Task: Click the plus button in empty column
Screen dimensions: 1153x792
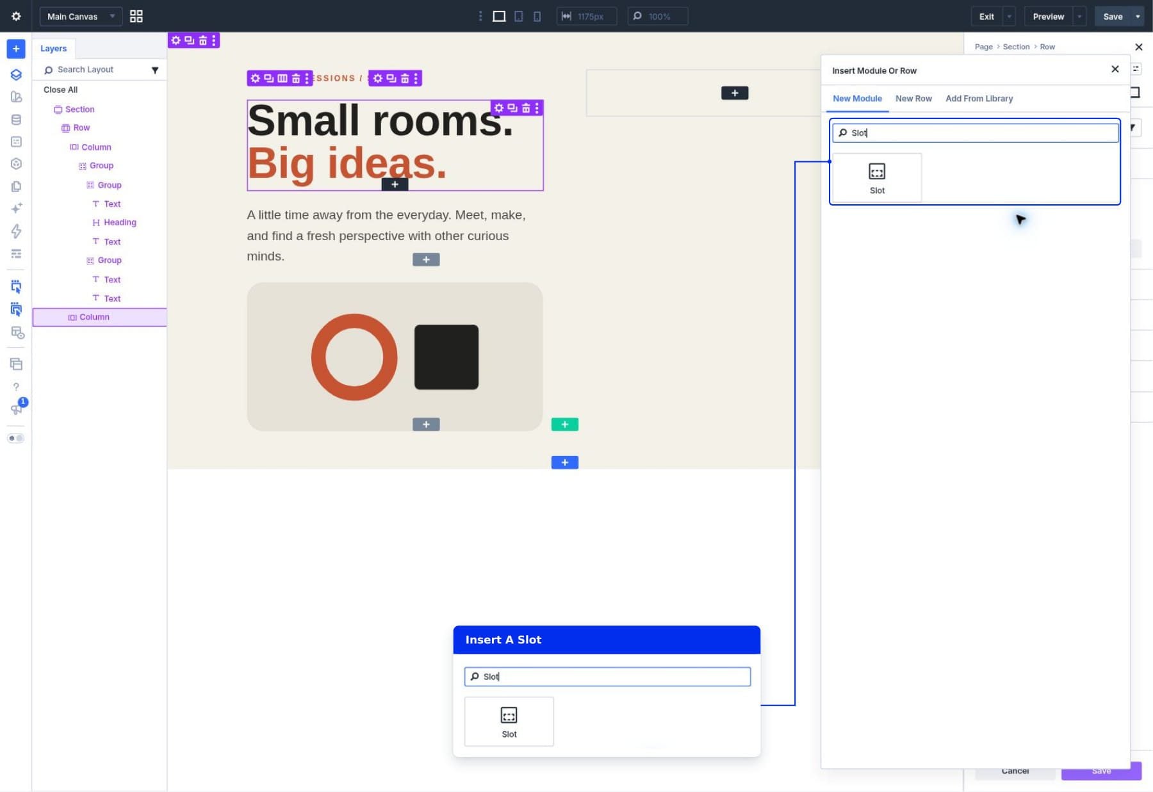Action: (x=734, y=93)
